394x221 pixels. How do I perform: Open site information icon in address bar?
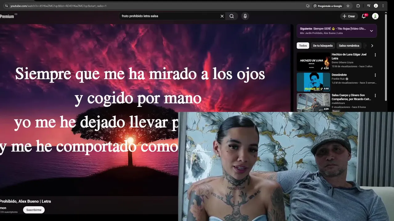point(6,6)
